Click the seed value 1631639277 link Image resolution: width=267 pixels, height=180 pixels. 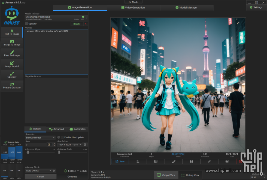click(178, 154)
